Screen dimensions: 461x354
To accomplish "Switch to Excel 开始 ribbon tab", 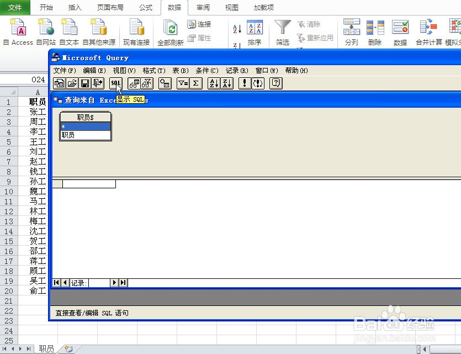I will [x=46, y=7].
